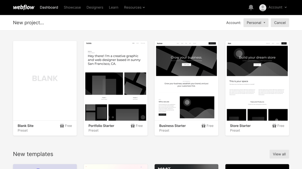Navigate to the Learn section
This screenshot has width=302, height=169.
113,8
